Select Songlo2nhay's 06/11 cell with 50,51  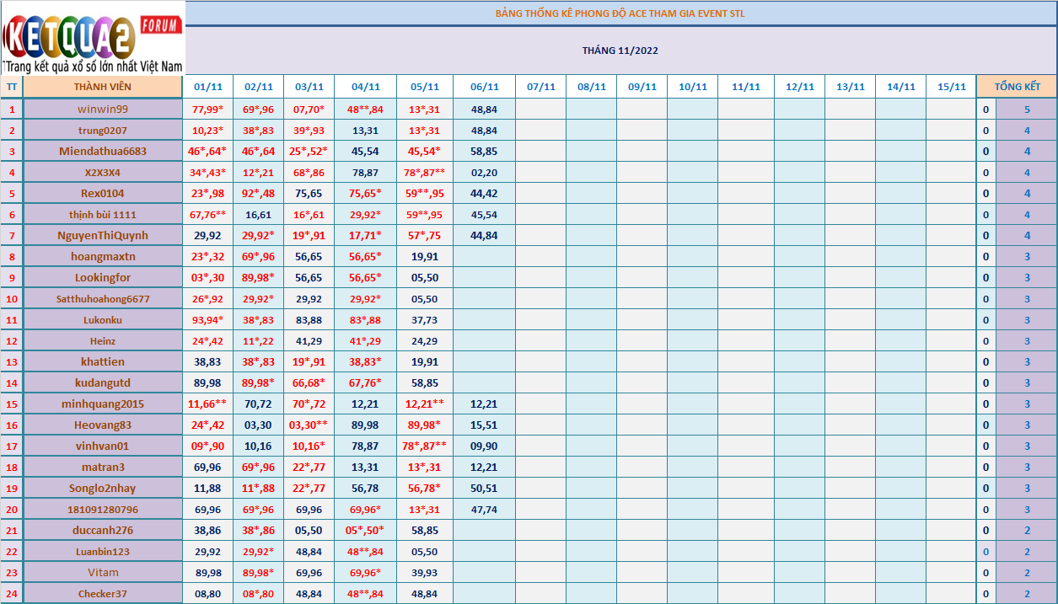click(x=484, y=489)
